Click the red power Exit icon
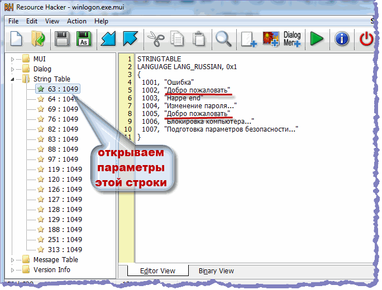The width and height of the screenshot is (382, 290). point(366,39)
